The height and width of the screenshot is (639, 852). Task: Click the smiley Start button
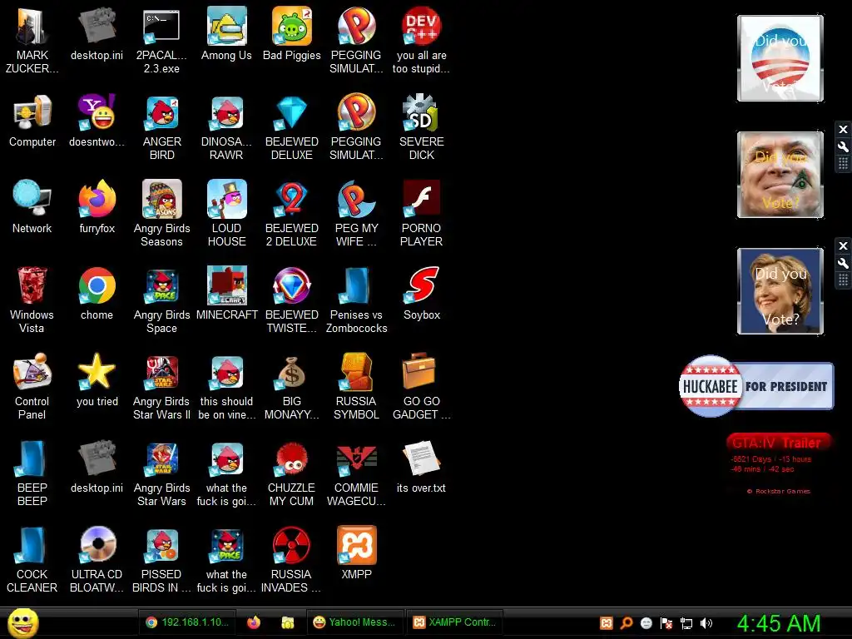point(22,622)
